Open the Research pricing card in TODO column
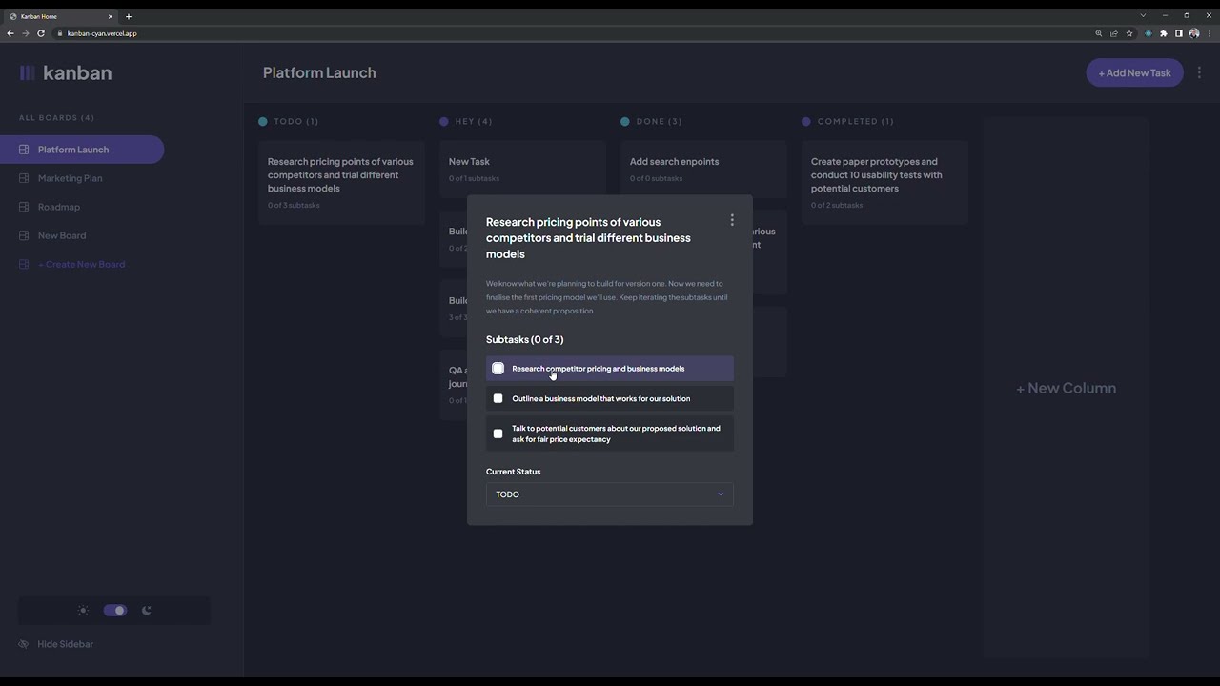Viewport: 1220px width, 686px height. point(341,182)
